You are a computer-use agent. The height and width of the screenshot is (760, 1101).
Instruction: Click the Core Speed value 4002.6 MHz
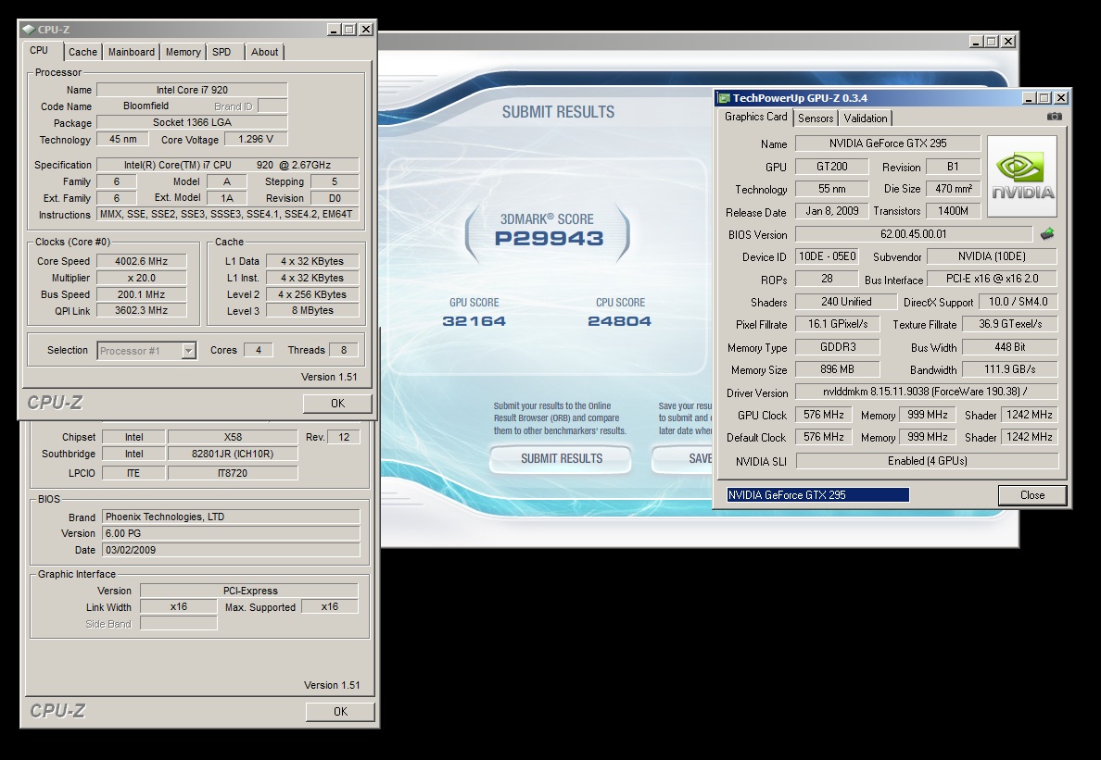click(x=141, y=261)
